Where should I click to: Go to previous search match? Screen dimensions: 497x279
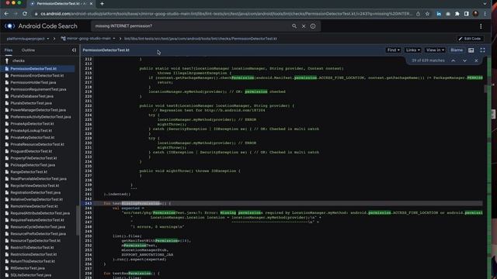(x=454, y=60)
